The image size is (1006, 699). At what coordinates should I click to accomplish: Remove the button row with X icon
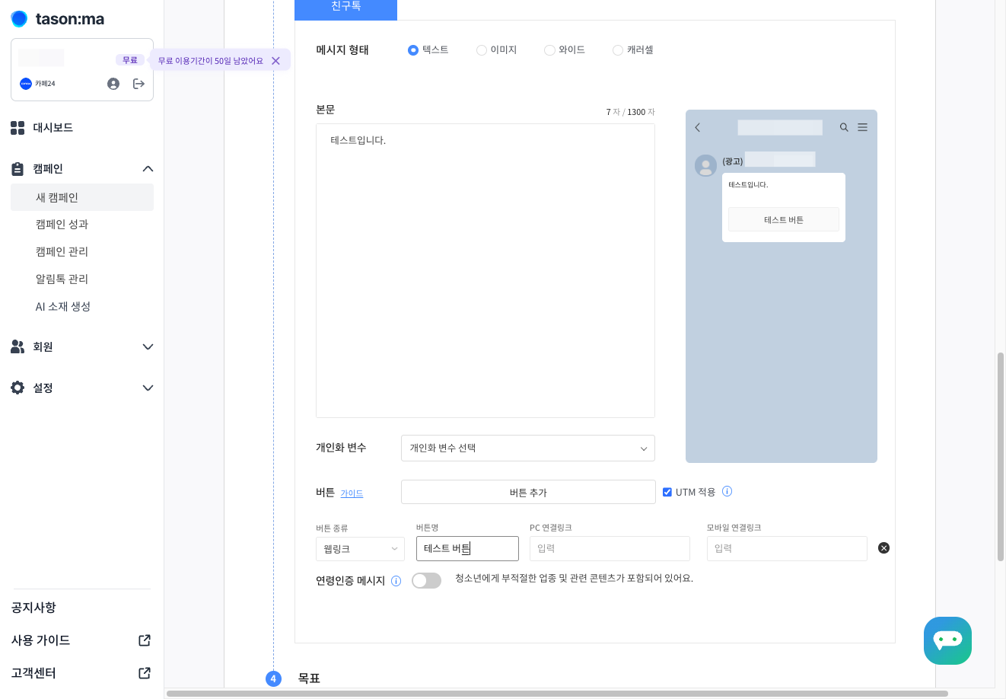(883, 548)
